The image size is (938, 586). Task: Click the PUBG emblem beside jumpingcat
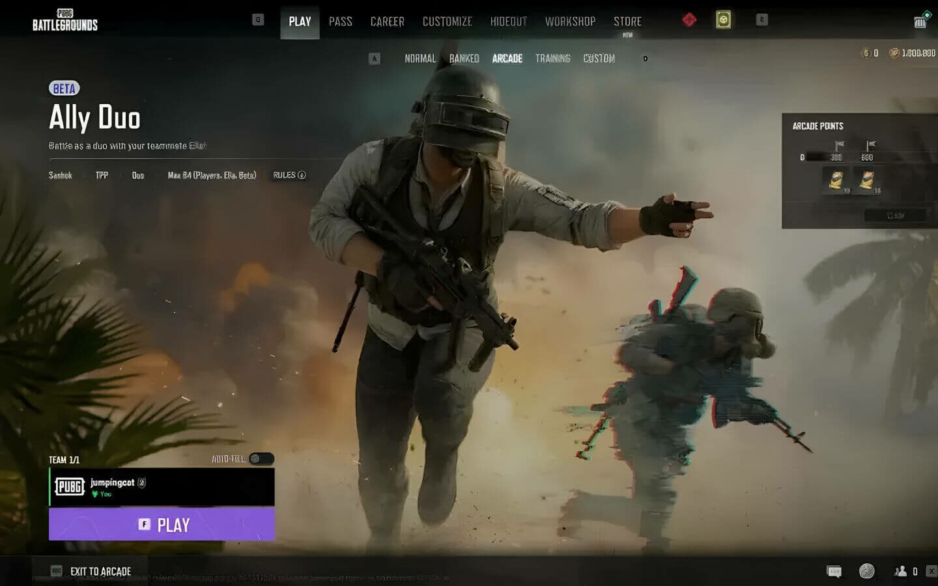[x=70, y=486]
